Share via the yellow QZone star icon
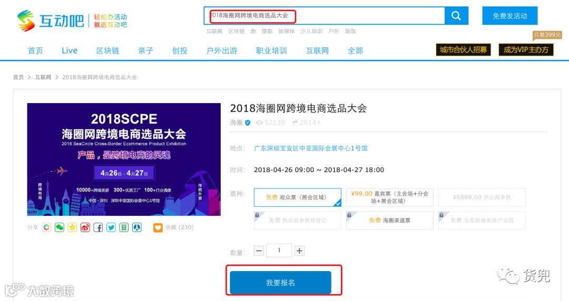569x301 pixels. pyautogui.click(x=72, y=227)
